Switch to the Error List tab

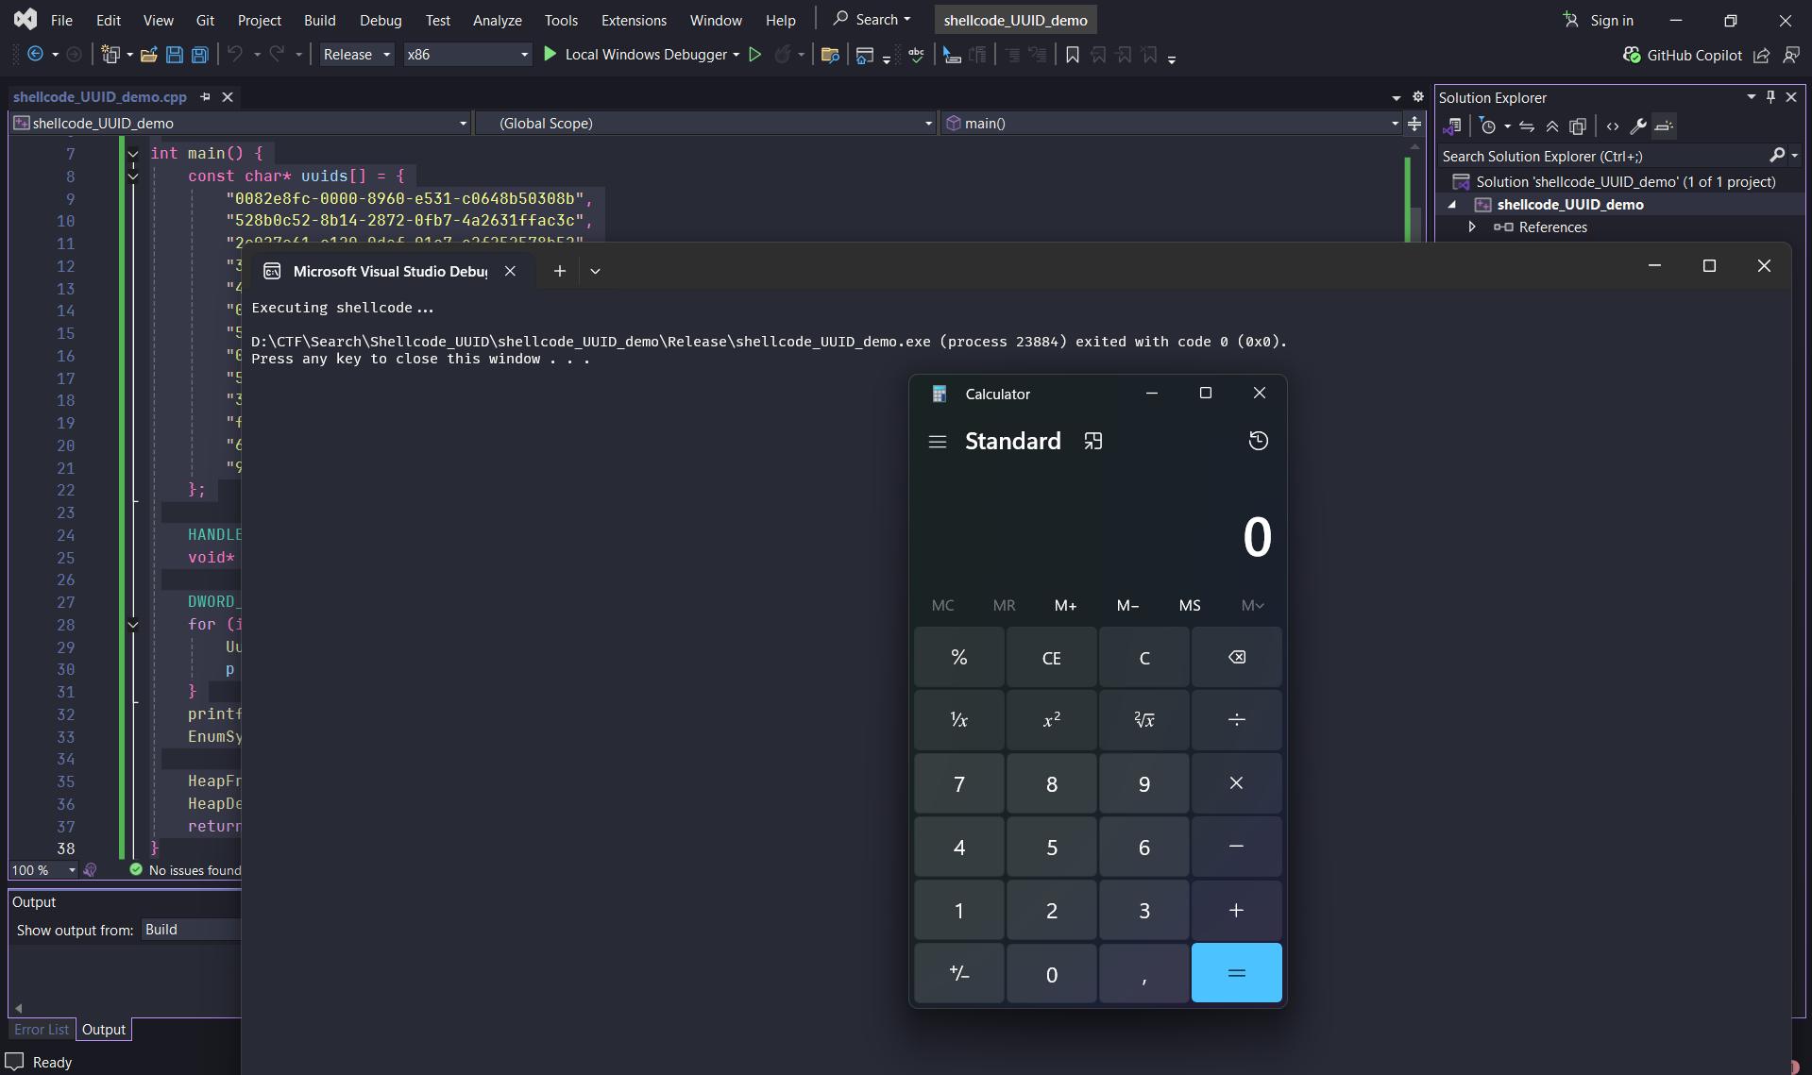[42, 1030]
